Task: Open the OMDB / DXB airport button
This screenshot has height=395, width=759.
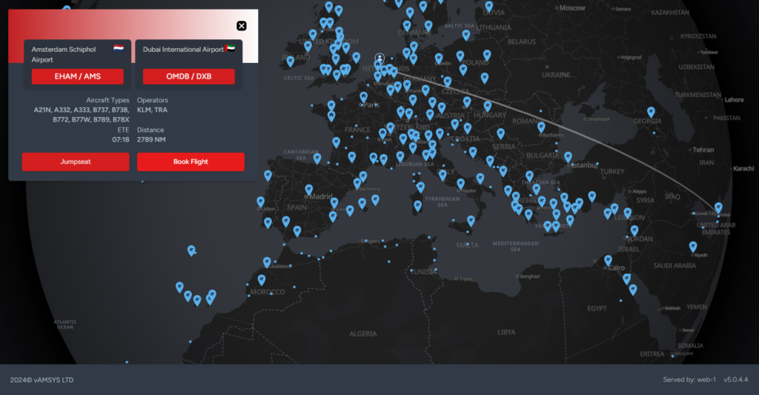Action: point(189,76)
